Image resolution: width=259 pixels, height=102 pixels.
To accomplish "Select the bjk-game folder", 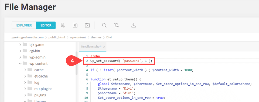I will 37,45.
